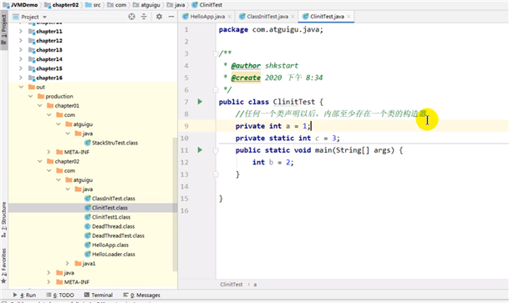The width and height of the screenshot is (509, 303).
Task: Switch to HelloApp.java tab
Action: pyautogui.click(x=207, y=17)
